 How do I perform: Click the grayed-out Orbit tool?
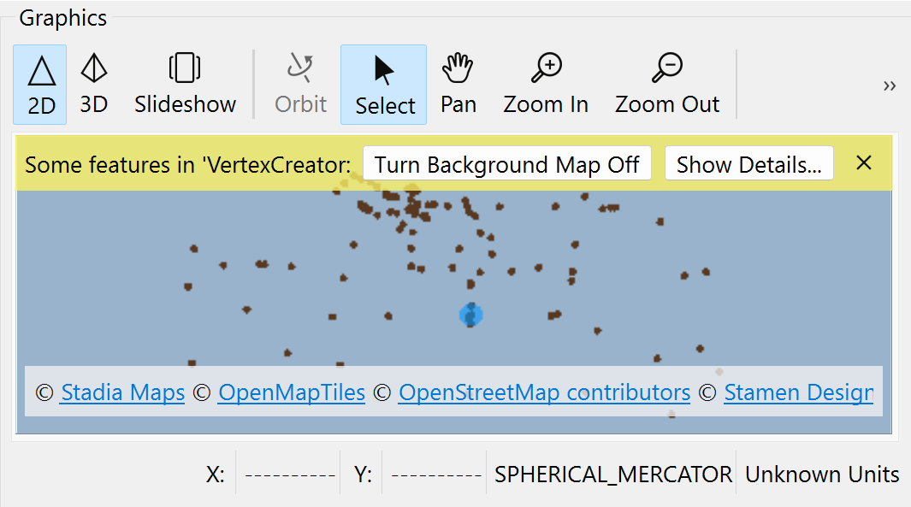coord(300,84)
